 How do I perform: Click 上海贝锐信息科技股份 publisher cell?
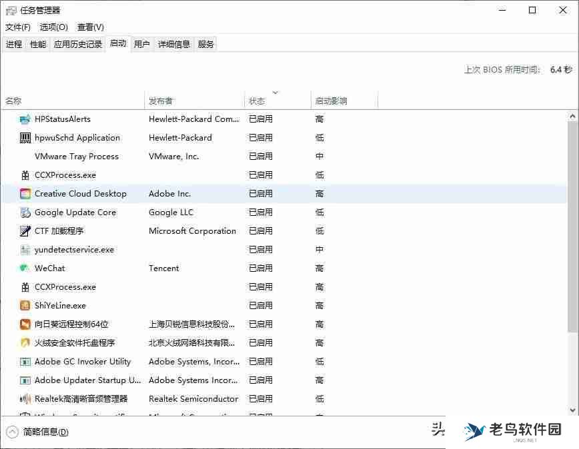[x=191, y=324]
